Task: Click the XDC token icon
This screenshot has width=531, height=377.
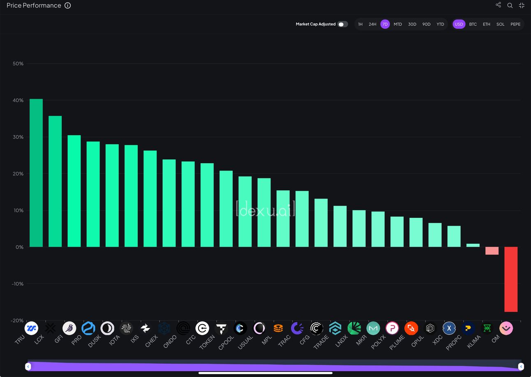Action: click(x=449, y=328)
